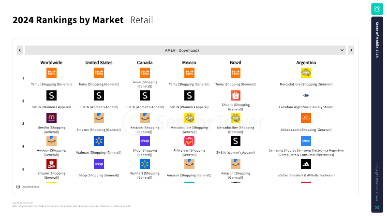Click the SHEIN icon under Mexico
The image size is (387, 216).
coord(189,95)
